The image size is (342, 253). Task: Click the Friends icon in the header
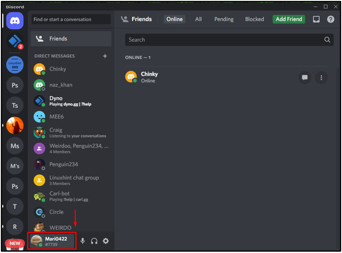click(x=125, y=19)
